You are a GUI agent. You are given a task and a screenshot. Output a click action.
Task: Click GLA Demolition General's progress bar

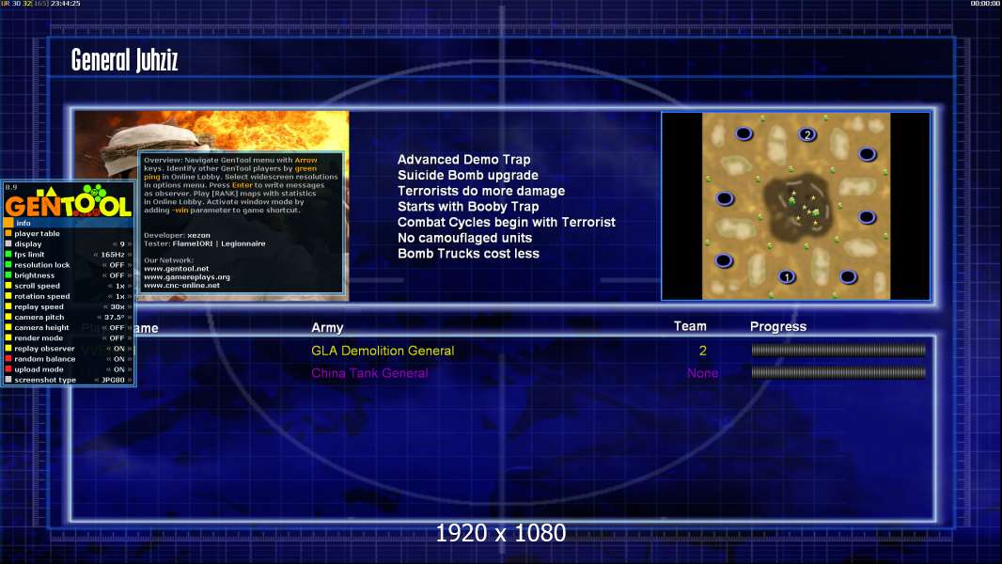(838, 350)
